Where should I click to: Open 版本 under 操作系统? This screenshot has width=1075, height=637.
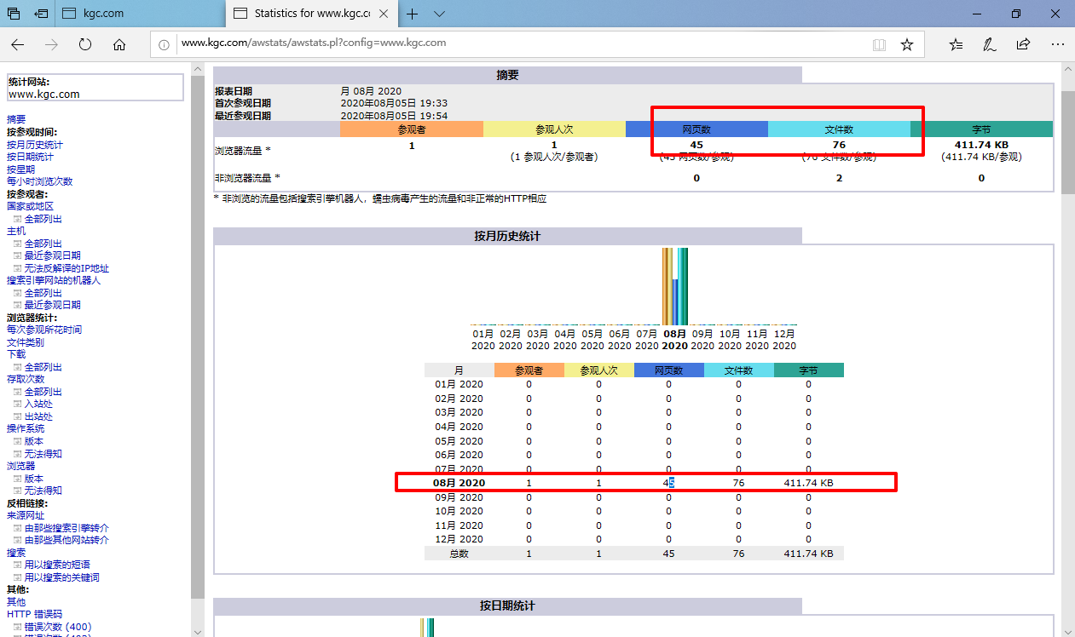[33, 441]
